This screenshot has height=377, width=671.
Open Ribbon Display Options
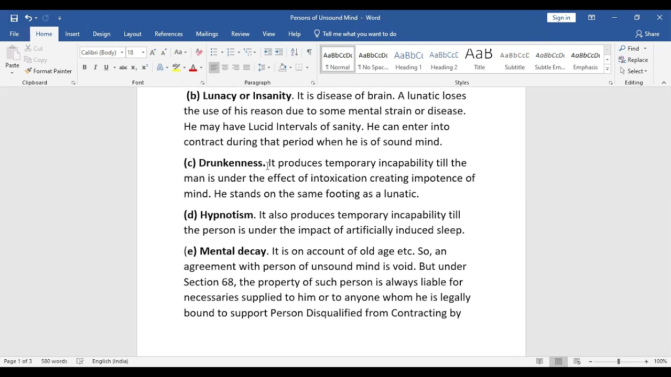(591, 18)
